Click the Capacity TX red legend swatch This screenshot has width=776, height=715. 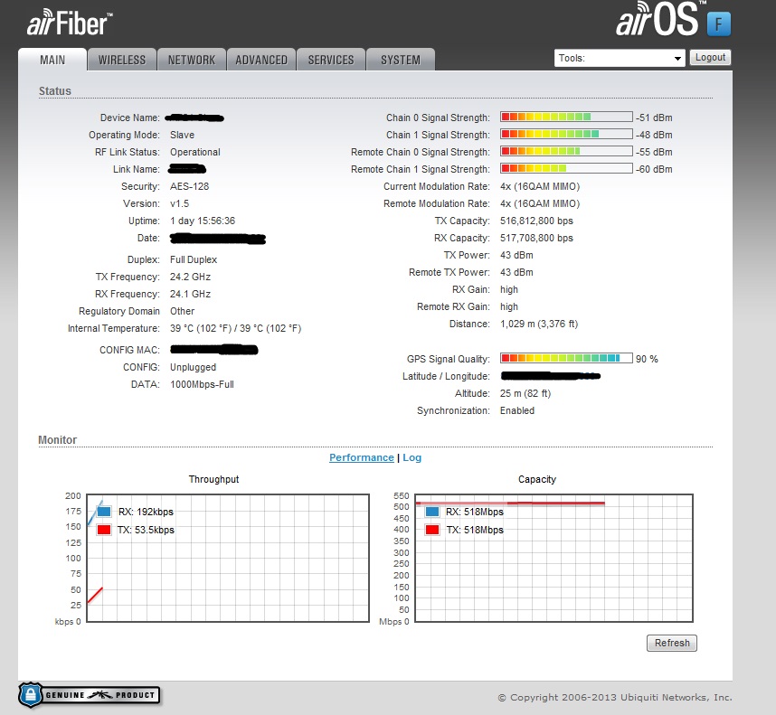pos(433,530)
